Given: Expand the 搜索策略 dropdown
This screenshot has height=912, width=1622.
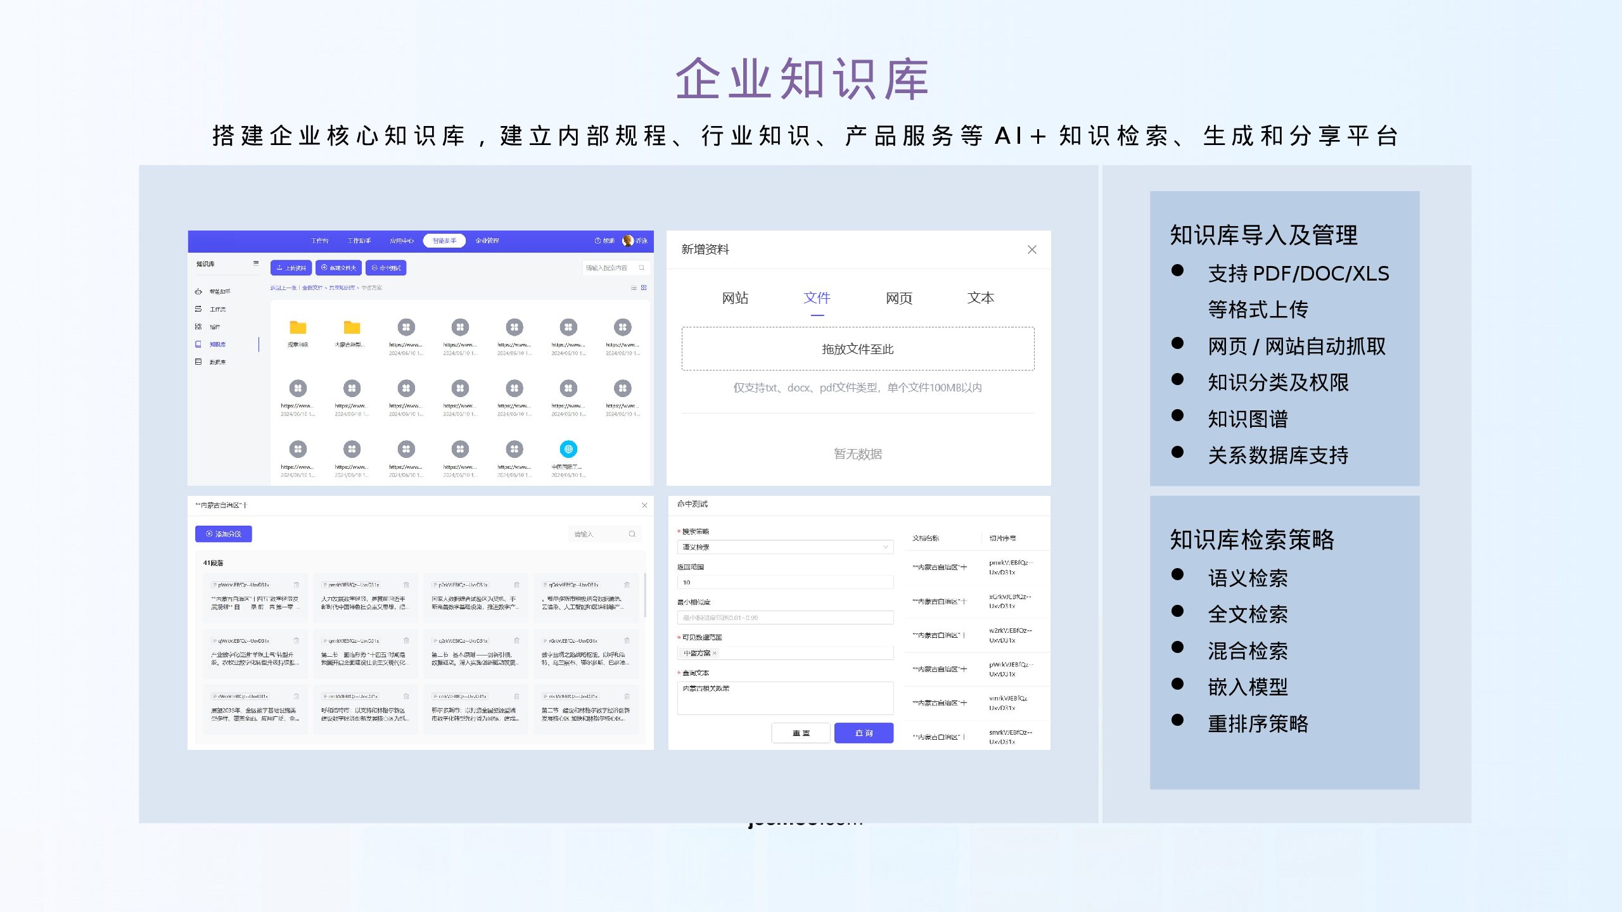Looking at the screenshot, I should point(885,547).
